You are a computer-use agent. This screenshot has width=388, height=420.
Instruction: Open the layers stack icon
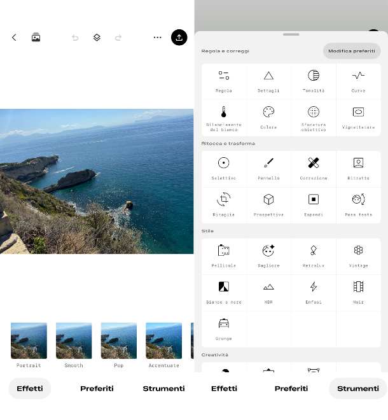coord(97,38)
